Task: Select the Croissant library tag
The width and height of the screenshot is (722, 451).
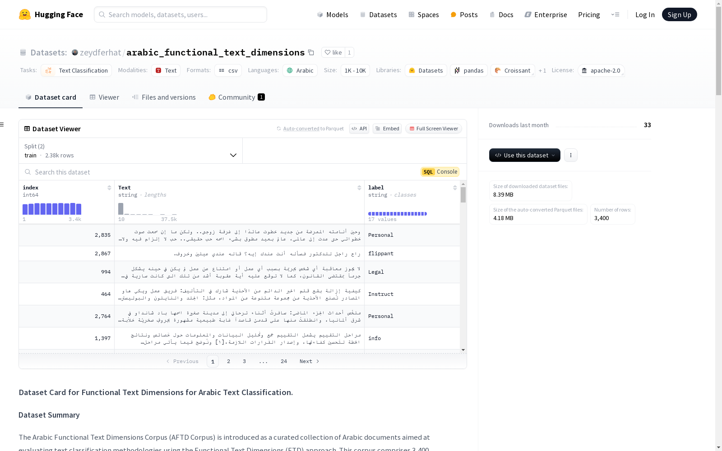Action: pyautogui.click(x=513, y=70)
